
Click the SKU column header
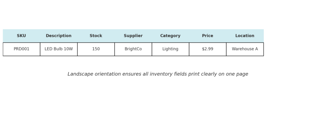[x=21, y=36]
